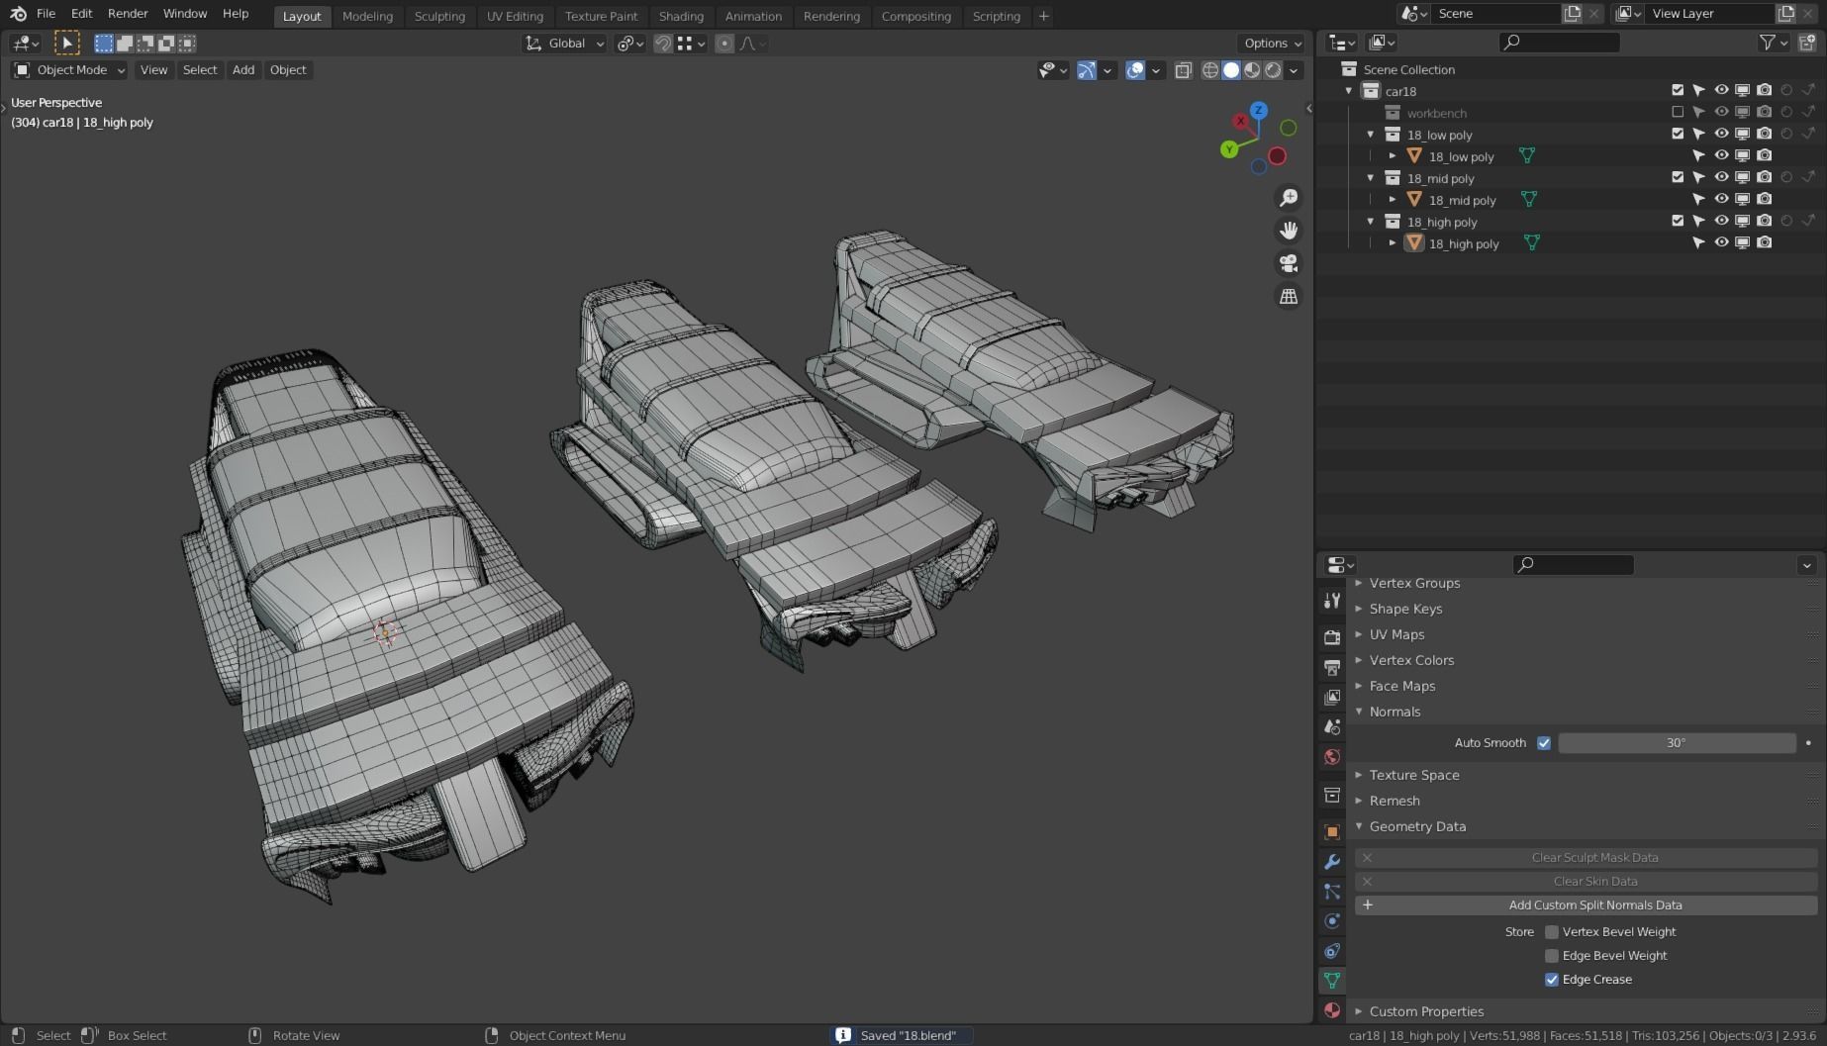This screenshot has width=1827, height=1046.
Task: Click the zoom viewport magnifier icon
Action: click(x=1289, y=198)
